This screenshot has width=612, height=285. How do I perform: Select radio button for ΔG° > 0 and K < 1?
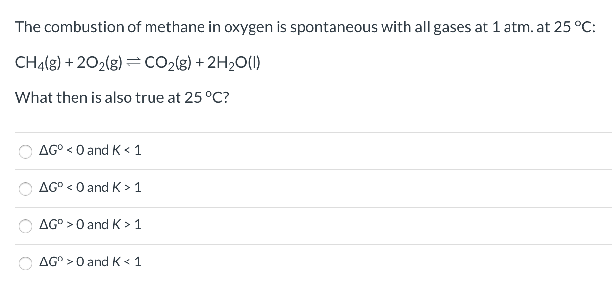(x=25, y=263)
